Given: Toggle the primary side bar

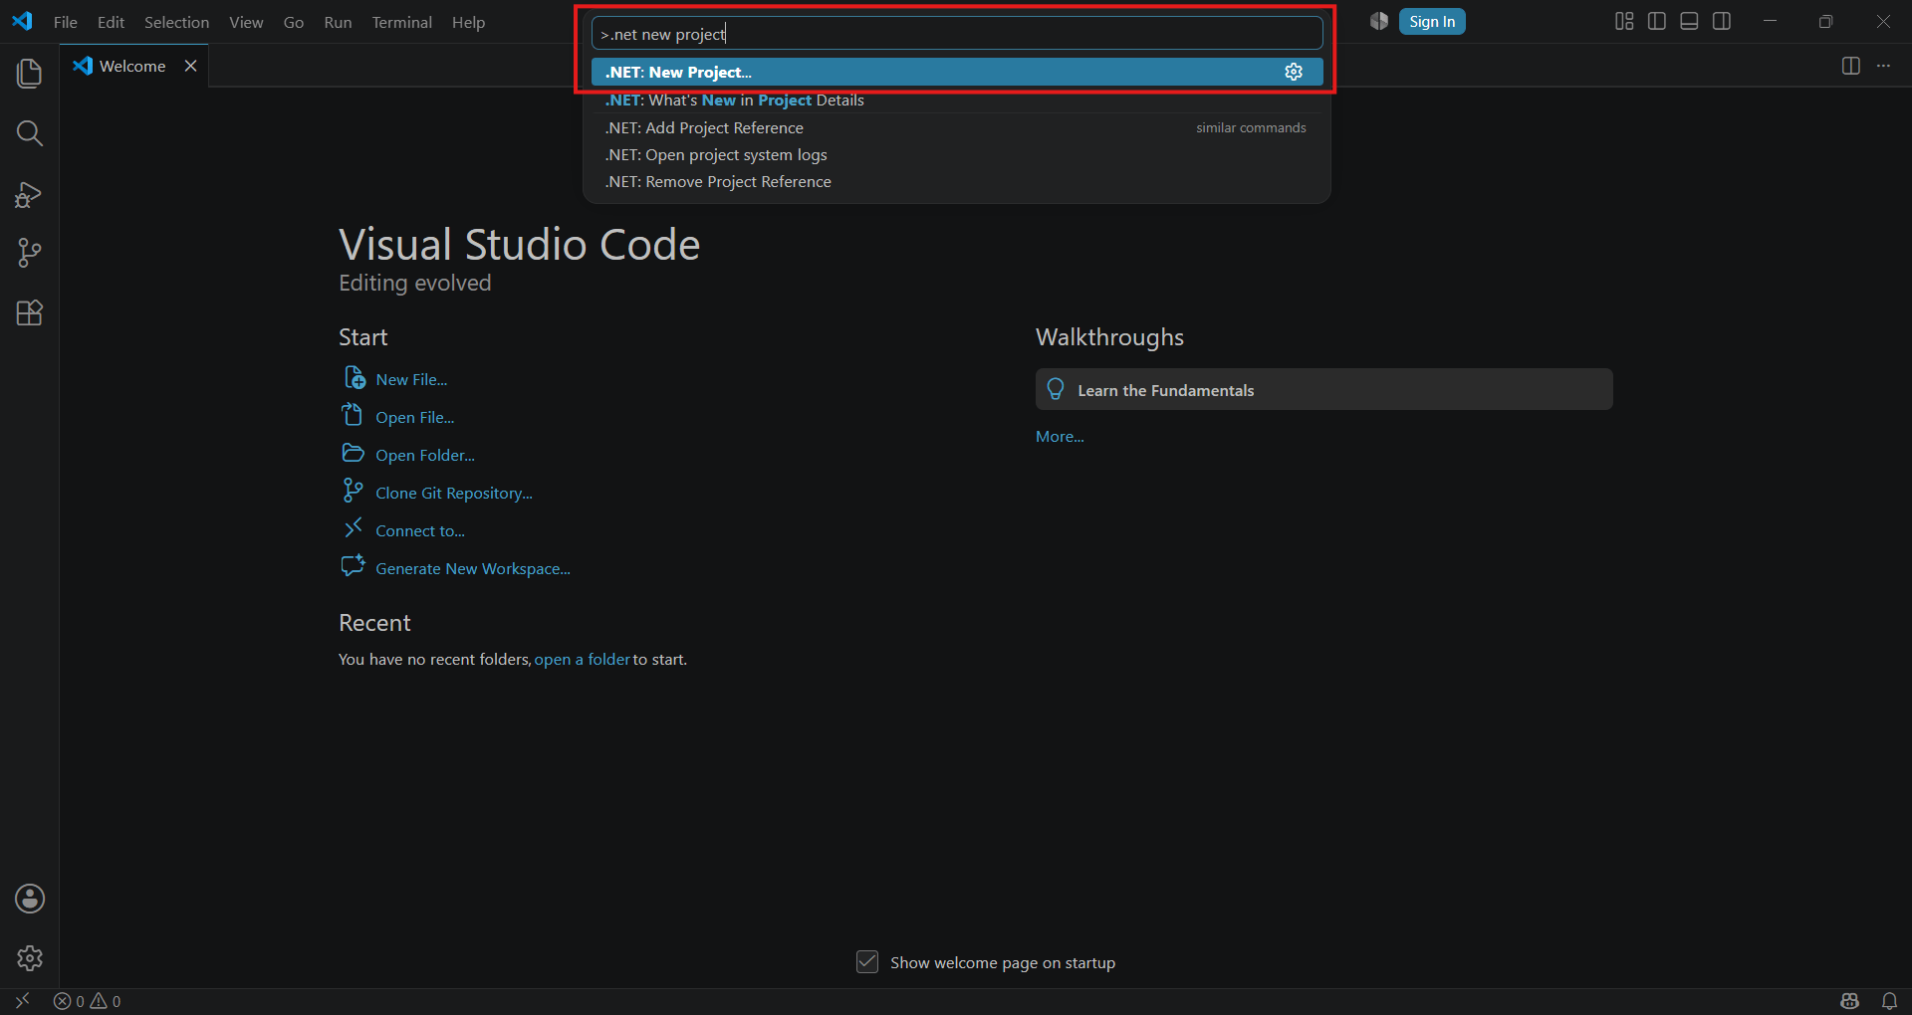Looking at the screenshot, I should [1657, 22].
